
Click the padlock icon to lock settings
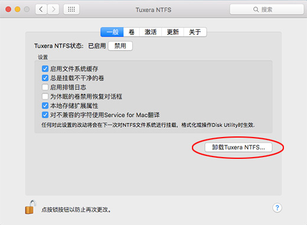pos(30,207)
